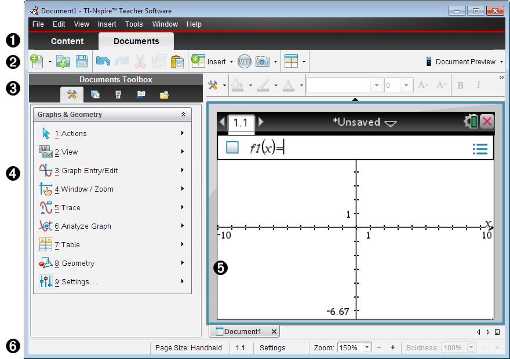Click the Undo arrow icon
510x359 pixels.
pyautogui.click(x=103, y=61)
